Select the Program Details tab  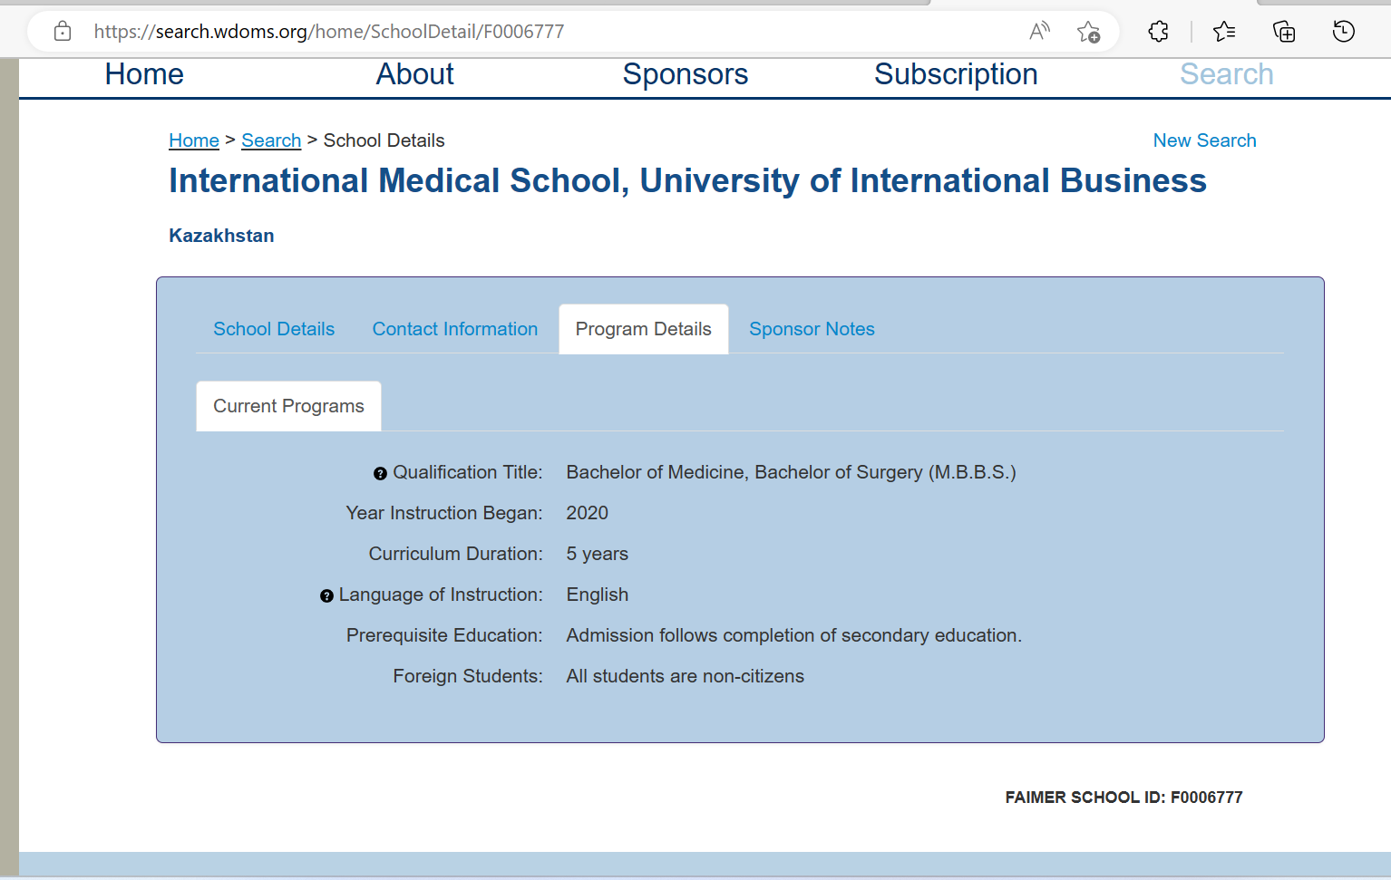[643, 329]
